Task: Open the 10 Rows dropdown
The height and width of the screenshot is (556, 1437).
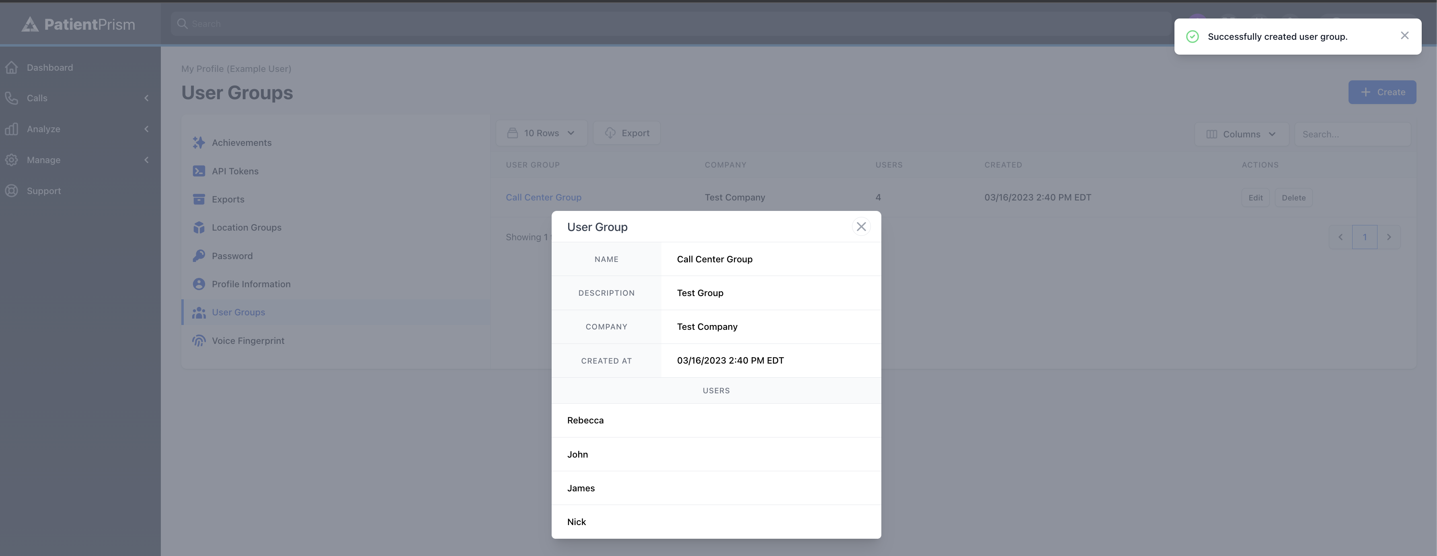Action: coord(541,133)
